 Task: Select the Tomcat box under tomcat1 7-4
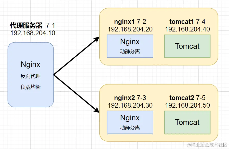coord(187,46)
